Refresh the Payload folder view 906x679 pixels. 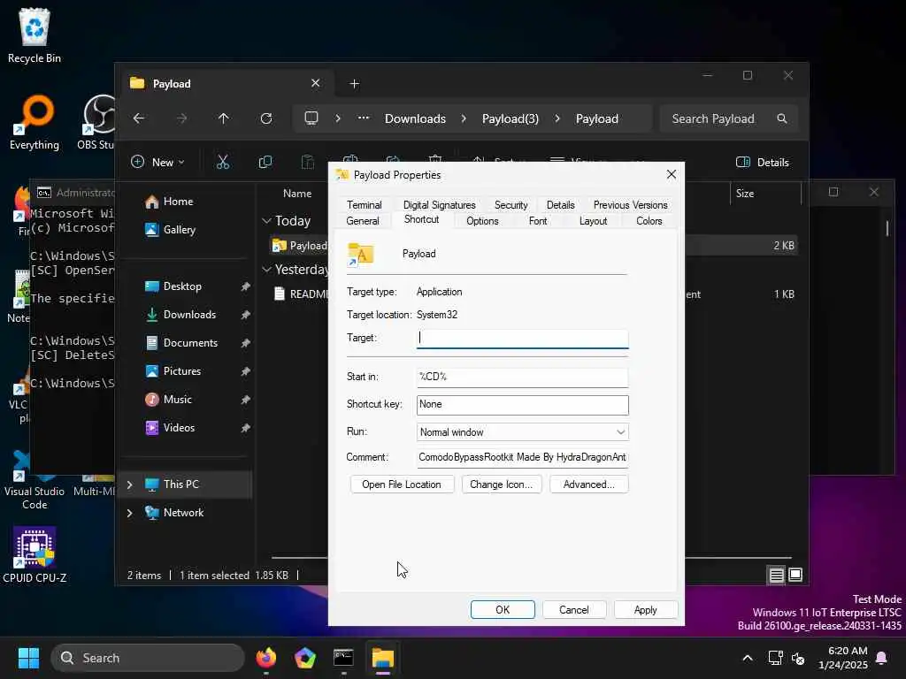click(x=265, y=118)
